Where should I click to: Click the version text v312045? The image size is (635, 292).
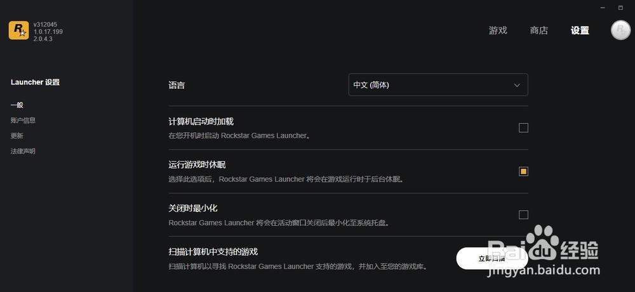tap(45, 25)
